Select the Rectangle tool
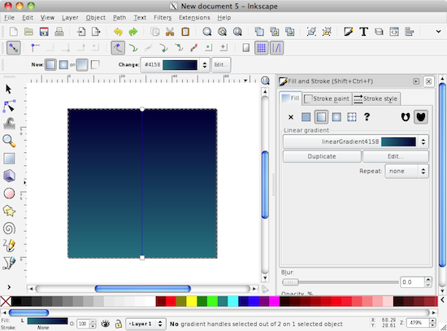The height and width of the screenshot is (331, 447). point(9,159)
